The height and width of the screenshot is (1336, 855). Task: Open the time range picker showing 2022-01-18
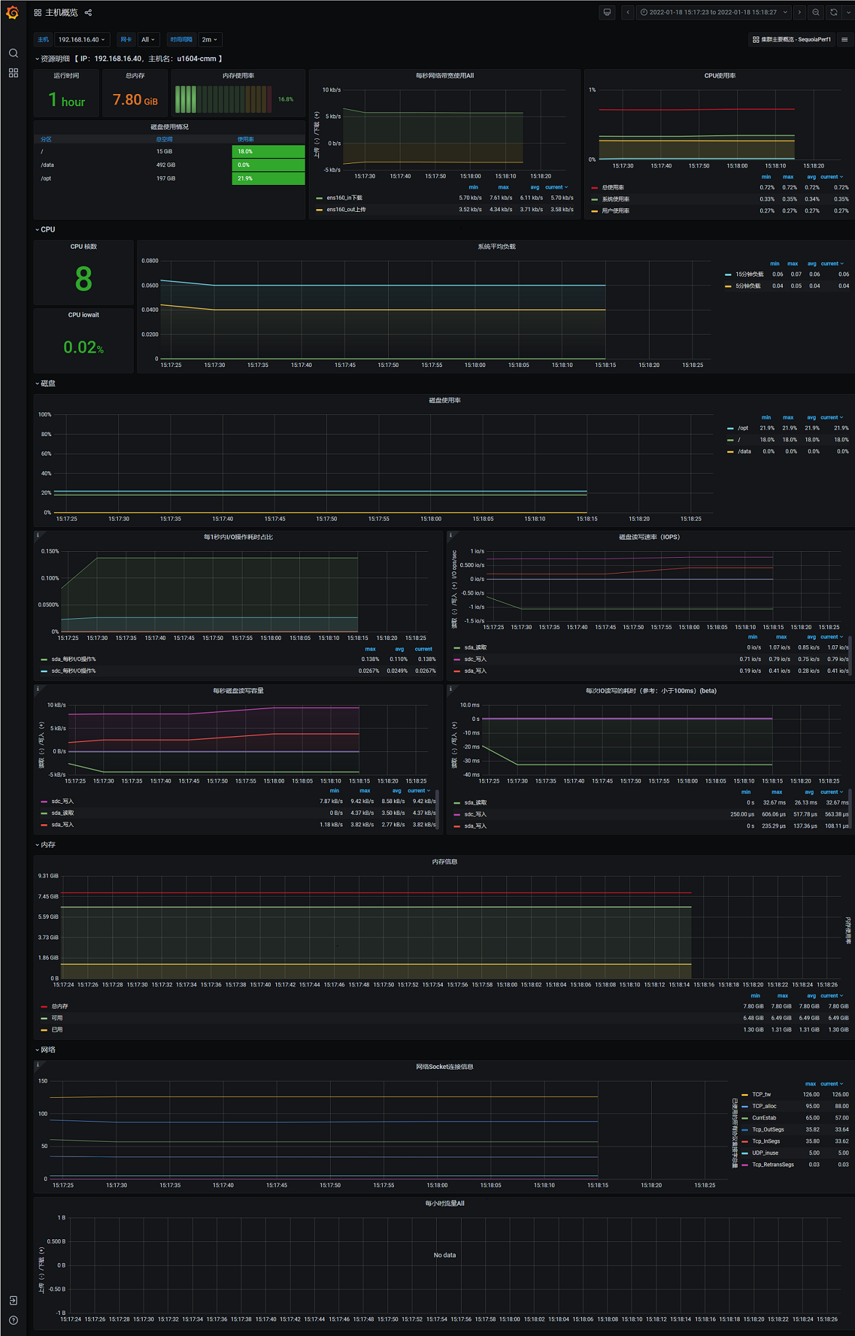(x=713, y=12)
